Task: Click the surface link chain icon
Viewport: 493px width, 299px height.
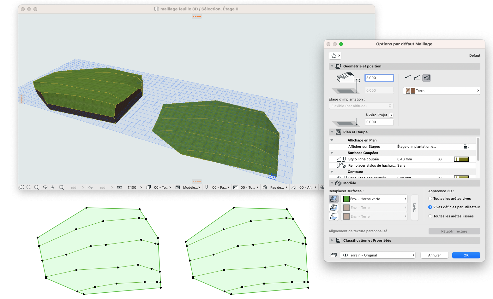Action: click(x=415, y=208)
